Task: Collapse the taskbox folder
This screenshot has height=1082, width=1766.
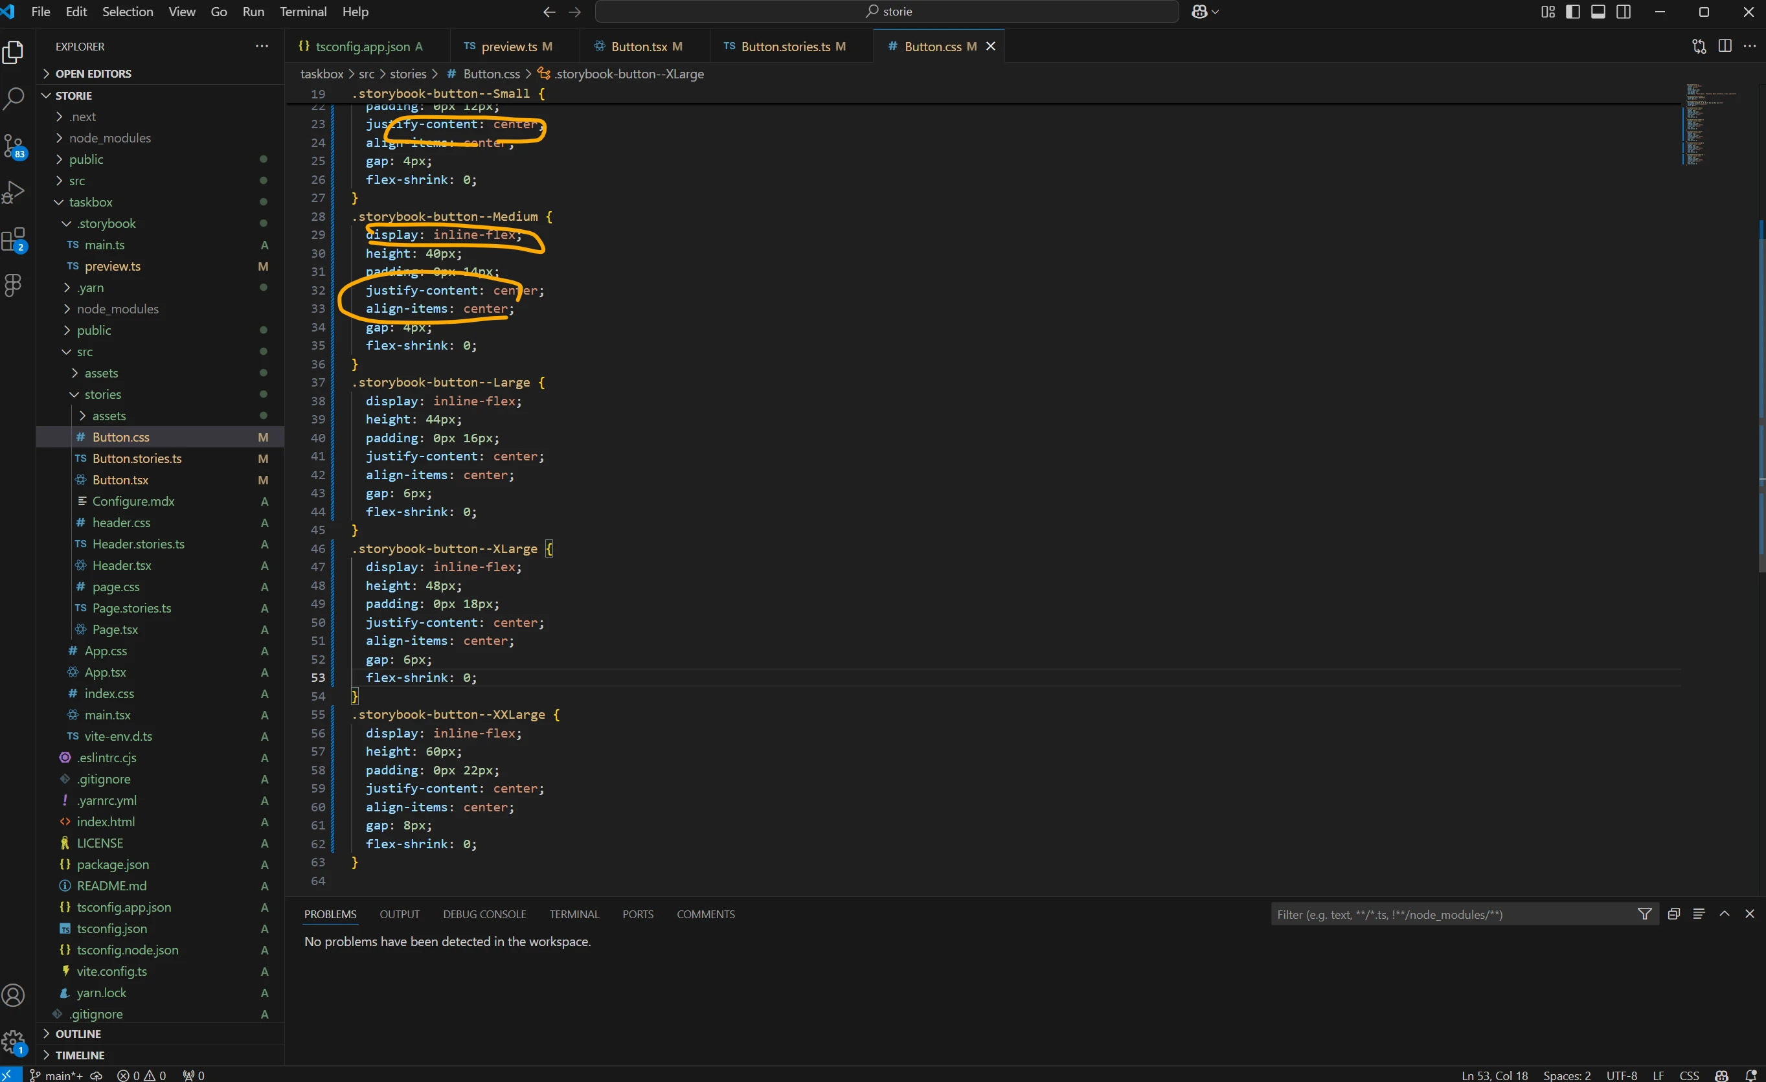Action: (x=161, y=202)
